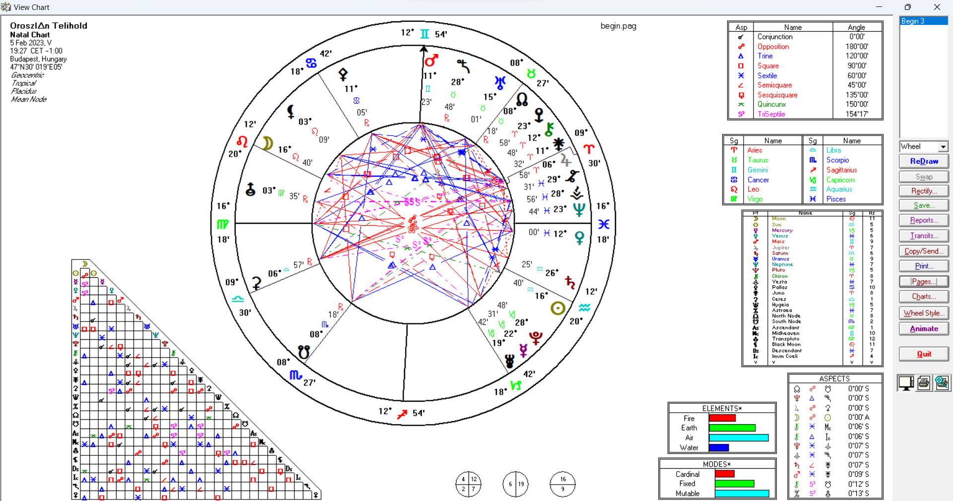Click the magnifier preview icon

[x=942, y=383]
